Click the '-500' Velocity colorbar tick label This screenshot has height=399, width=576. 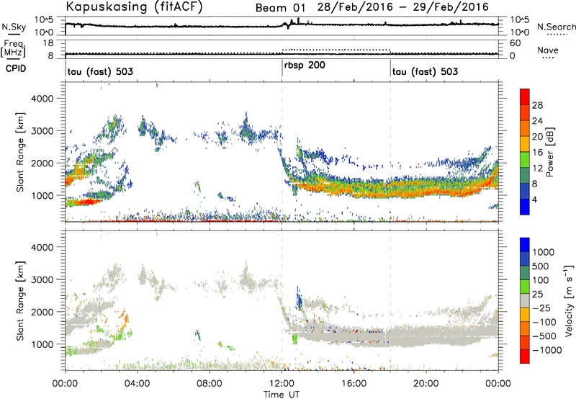click(544, 336)
